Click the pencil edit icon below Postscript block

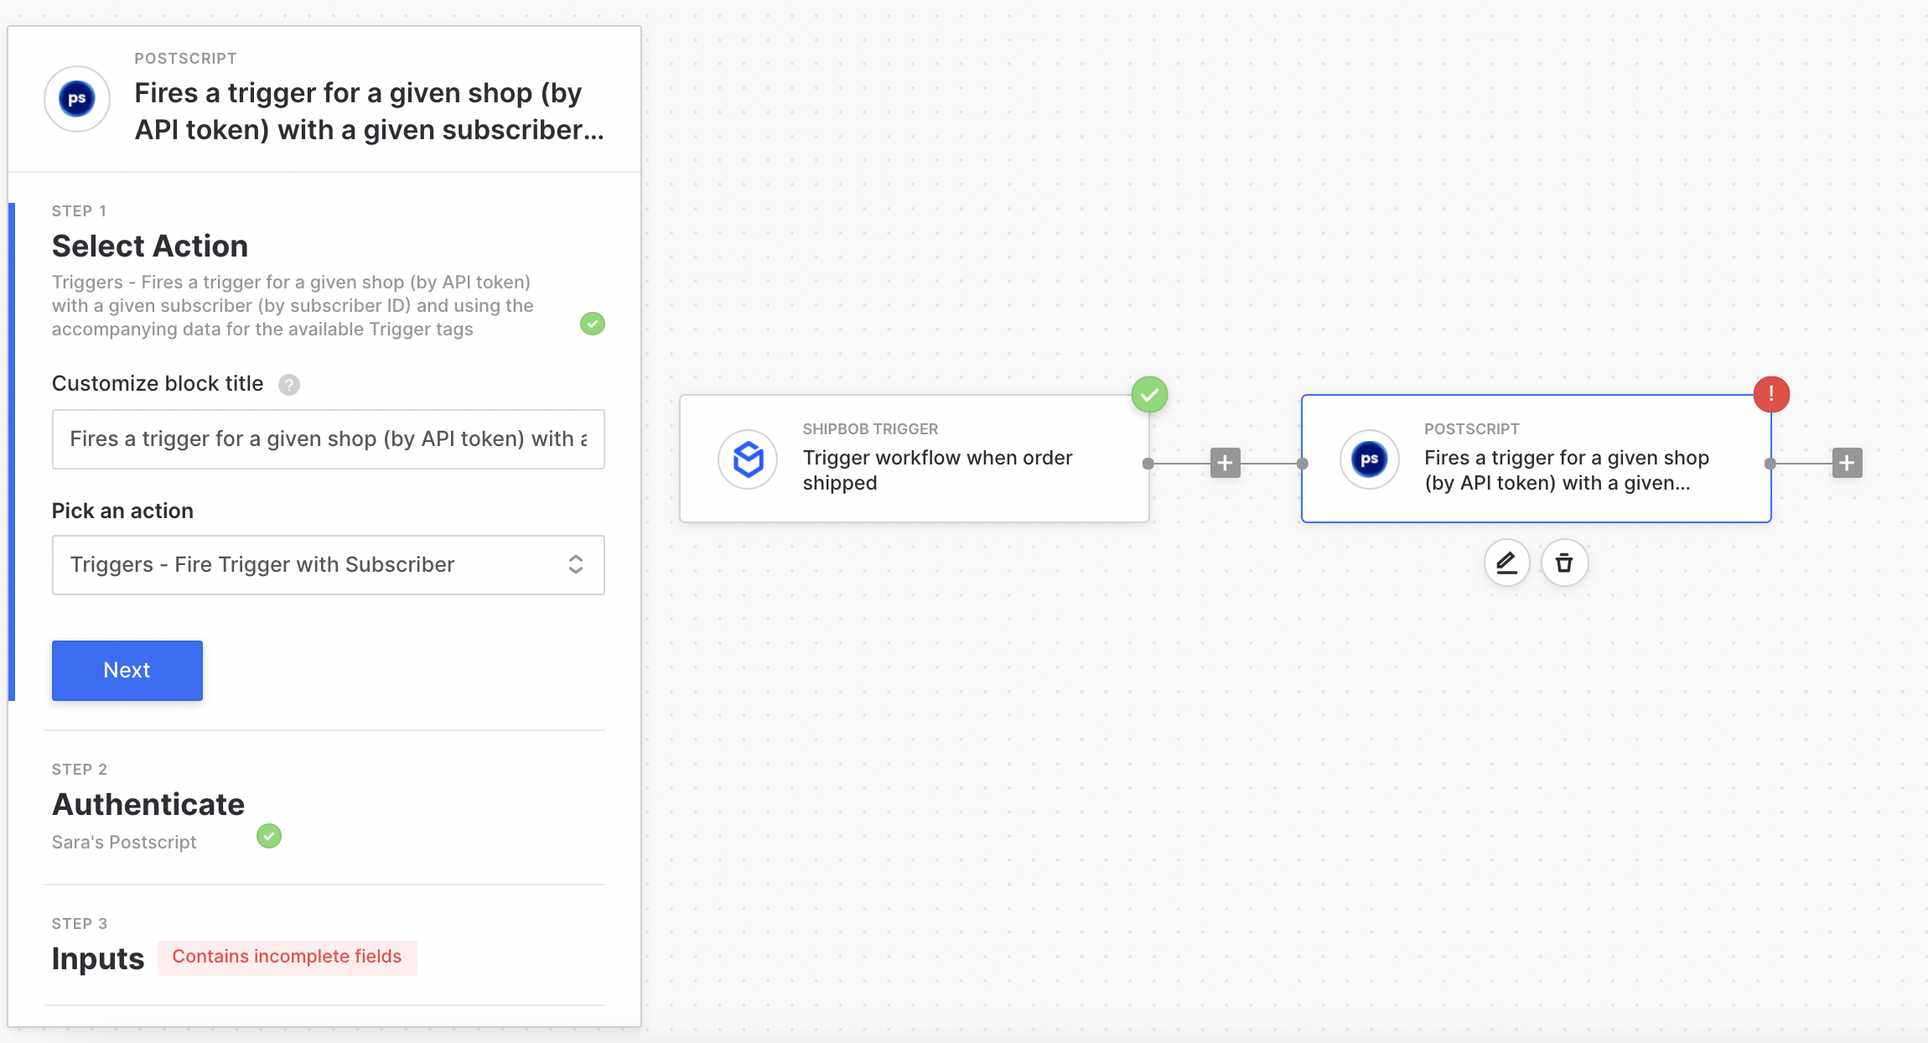[1506, 563]
